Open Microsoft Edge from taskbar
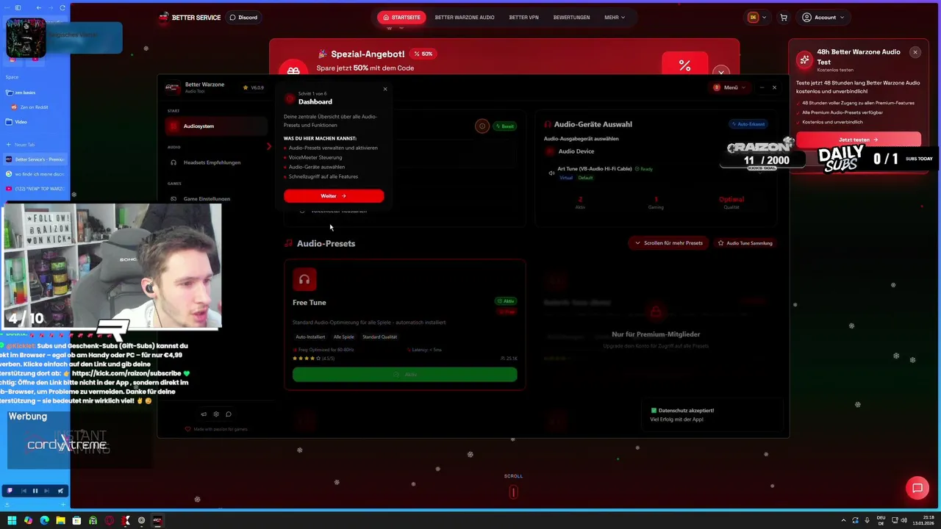Screen dimensions: 941x529 pyautogui.click(x=44, y=520)
